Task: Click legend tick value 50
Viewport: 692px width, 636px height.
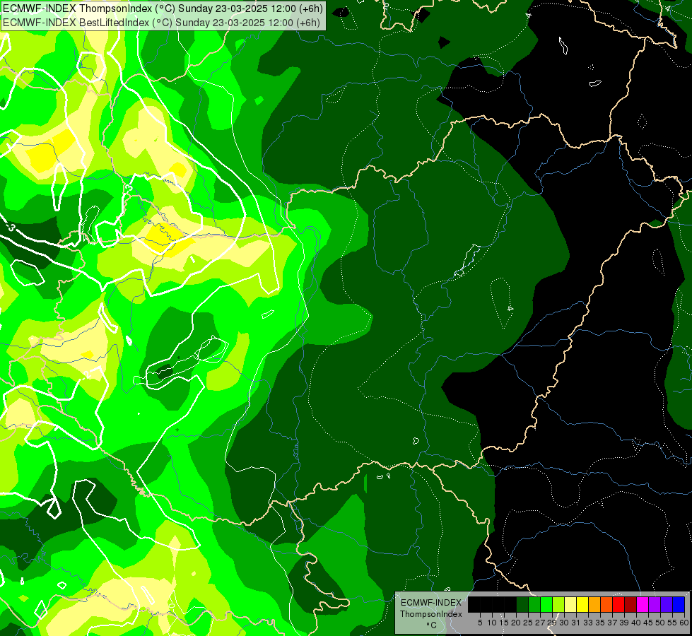Action: 659,623
